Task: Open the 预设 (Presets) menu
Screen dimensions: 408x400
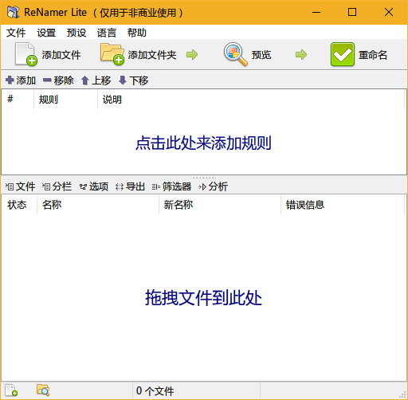Action: click(x=76, y=33)
